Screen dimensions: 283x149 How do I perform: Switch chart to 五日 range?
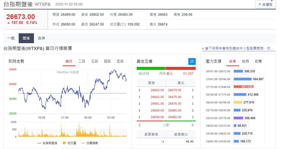click(120, 61)
